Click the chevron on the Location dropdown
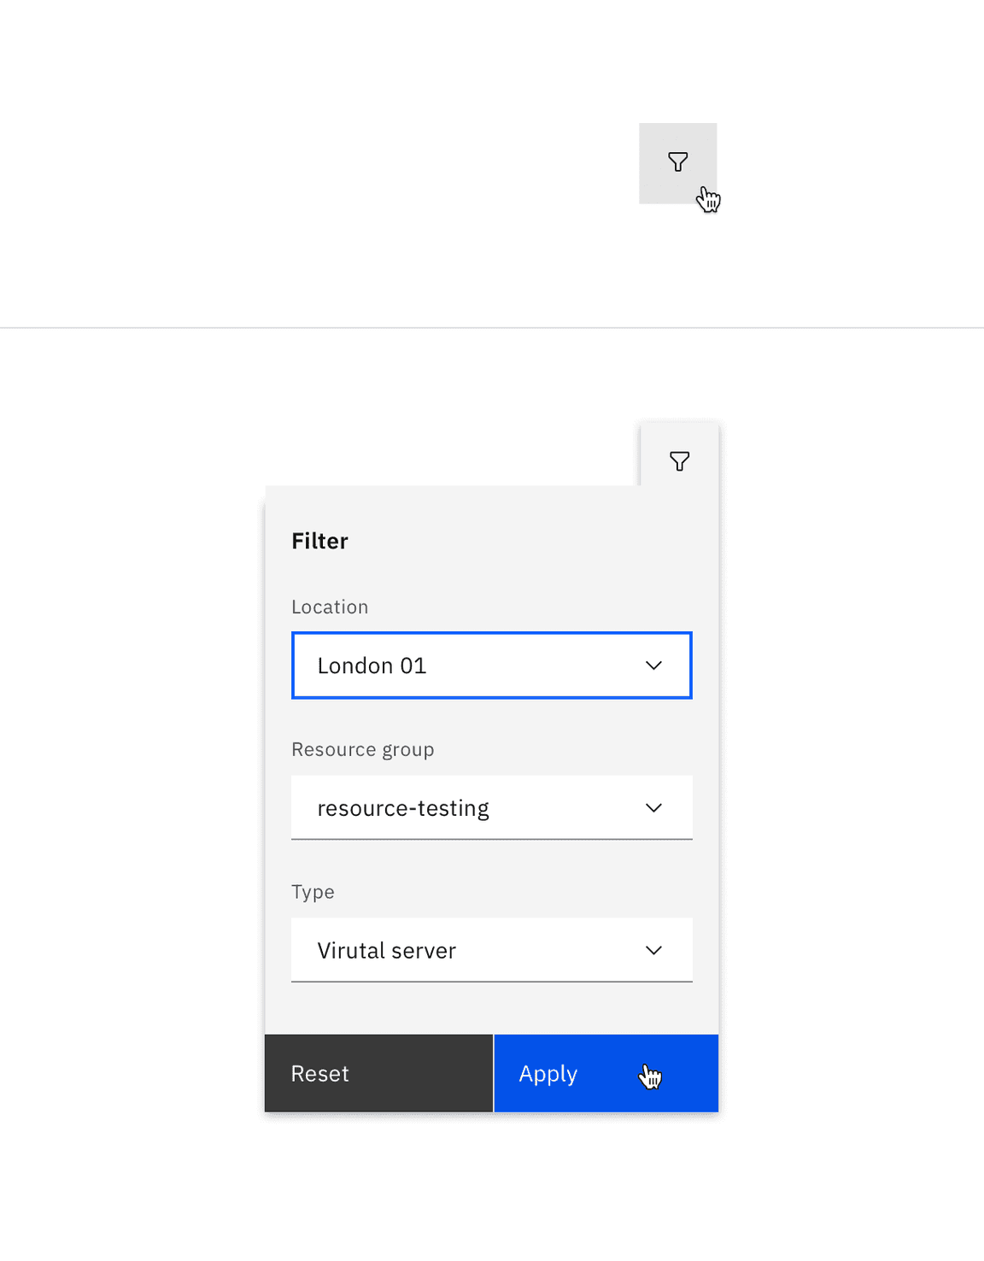Viewport: 984px width, 1261px height. point(654,666)
